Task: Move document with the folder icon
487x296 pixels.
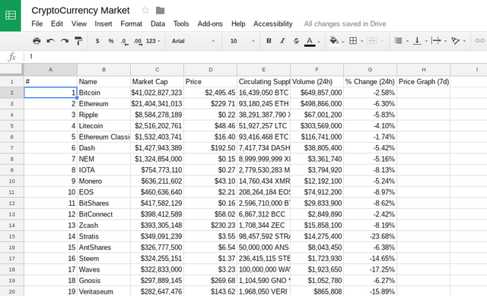Action: (160, 11)
